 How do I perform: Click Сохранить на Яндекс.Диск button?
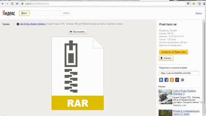(x=173, y=52)
